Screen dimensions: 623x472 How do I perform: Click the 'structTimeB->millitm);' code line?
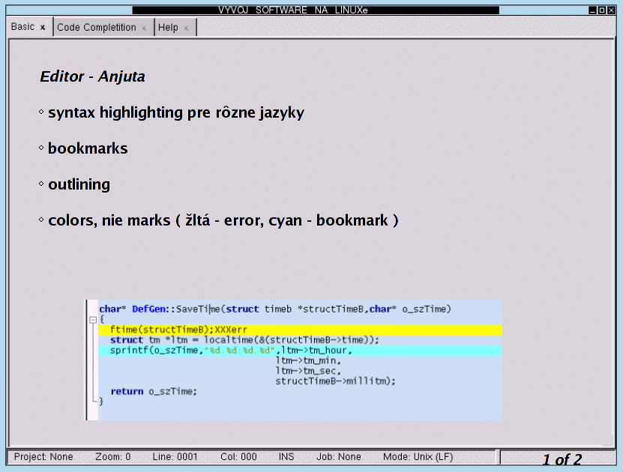tap(335, 381)
